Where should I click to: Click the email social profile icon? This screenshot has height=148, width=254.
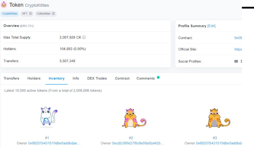point(236,61)
